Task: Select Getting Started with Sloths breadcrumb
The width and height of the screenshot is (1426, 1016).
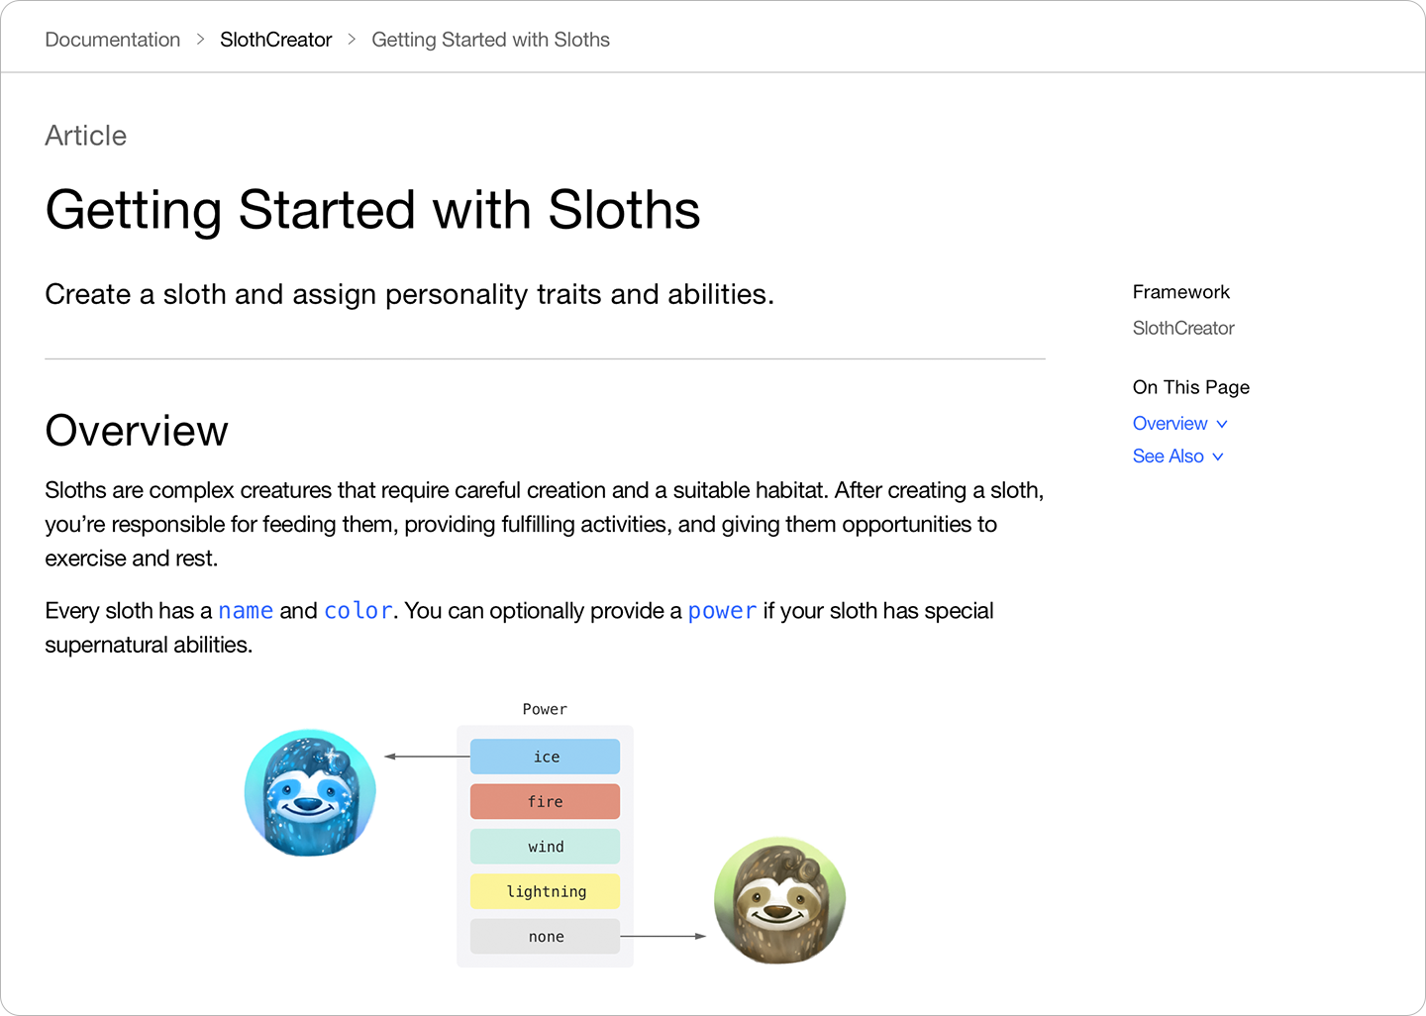Action: (x=491, y=40)
